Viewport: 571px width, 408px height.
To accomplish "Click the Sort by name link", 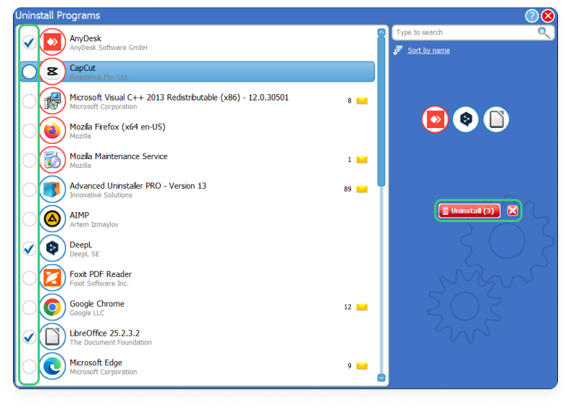I will point(428,51).
